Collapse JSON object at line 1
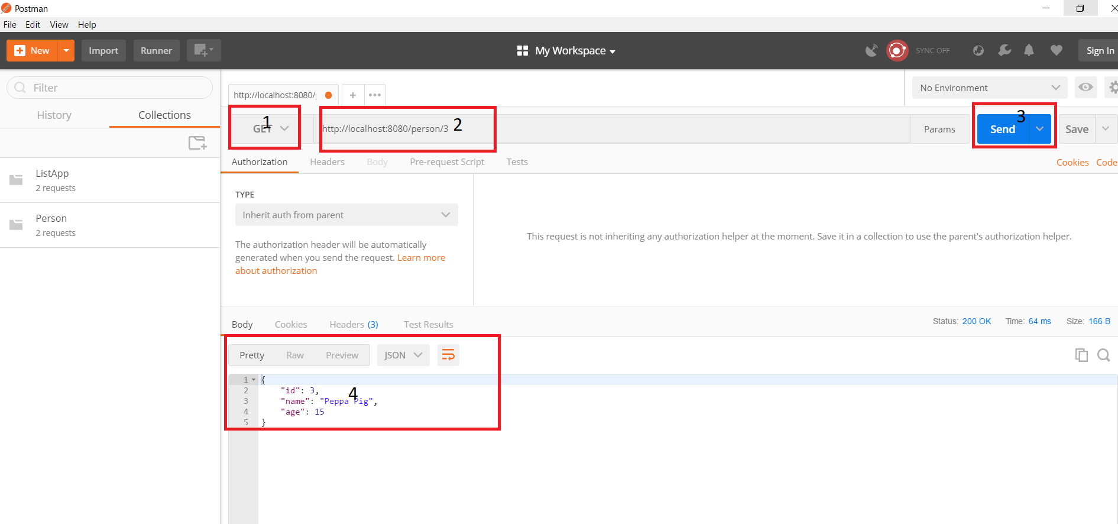 254,380
